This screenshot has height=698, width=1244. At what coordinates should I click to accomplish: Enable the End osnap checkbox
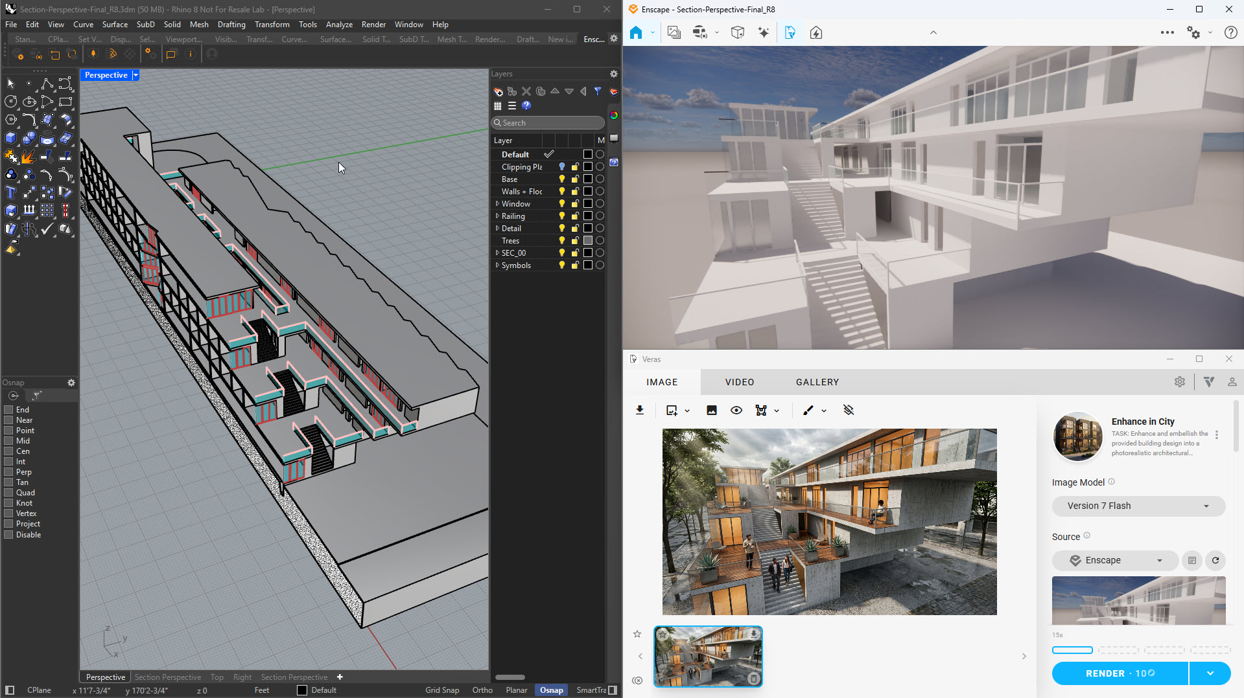click(9, 410)
